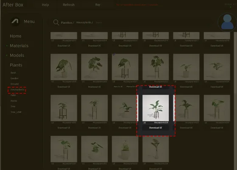The image size is (237, 170).
Task: Focus the Search input field
Action: point(99,22)
